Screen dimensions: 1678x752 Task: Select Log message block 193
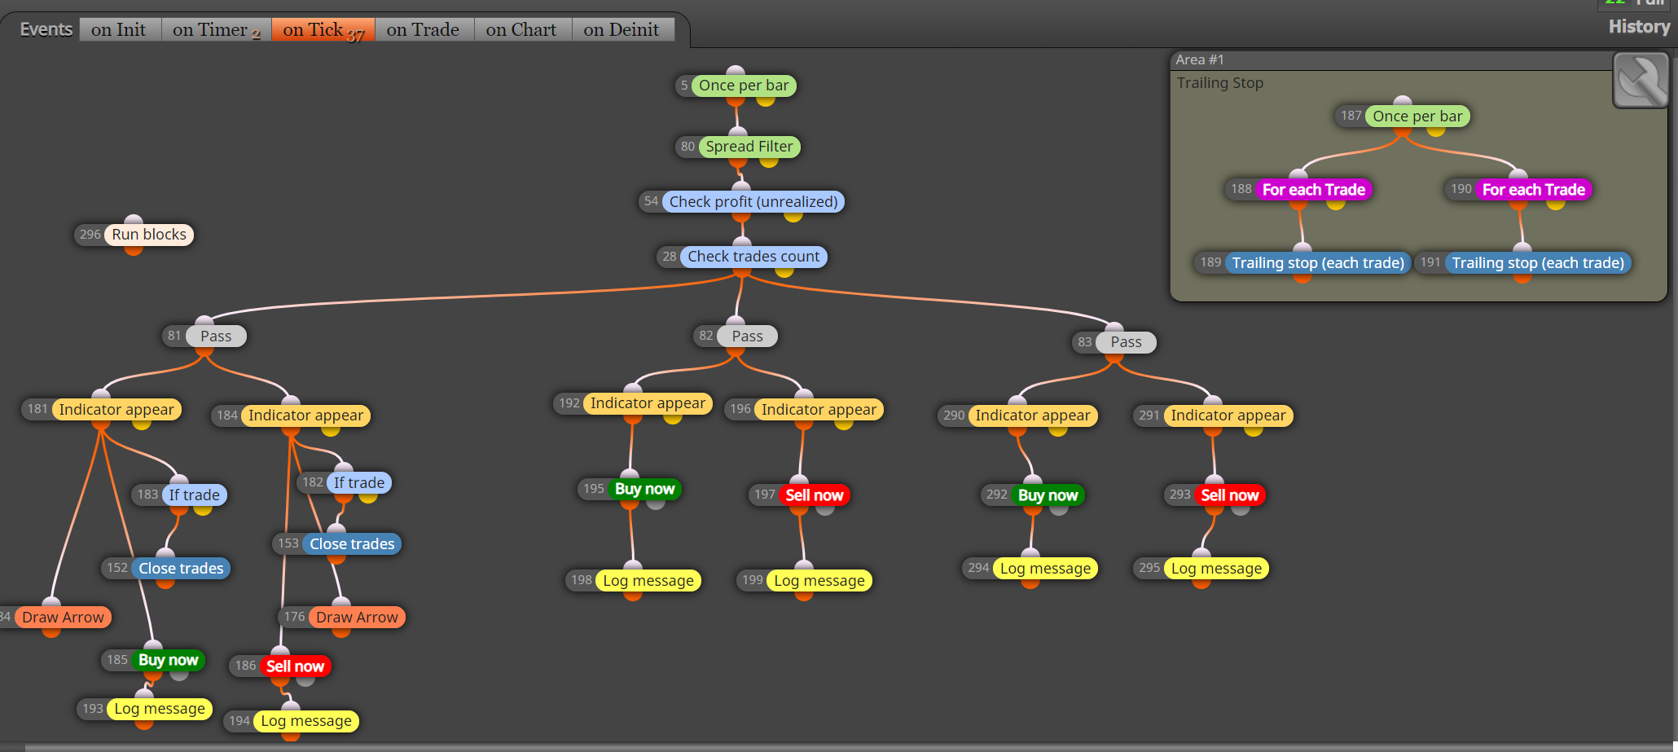tap(160, 709)
